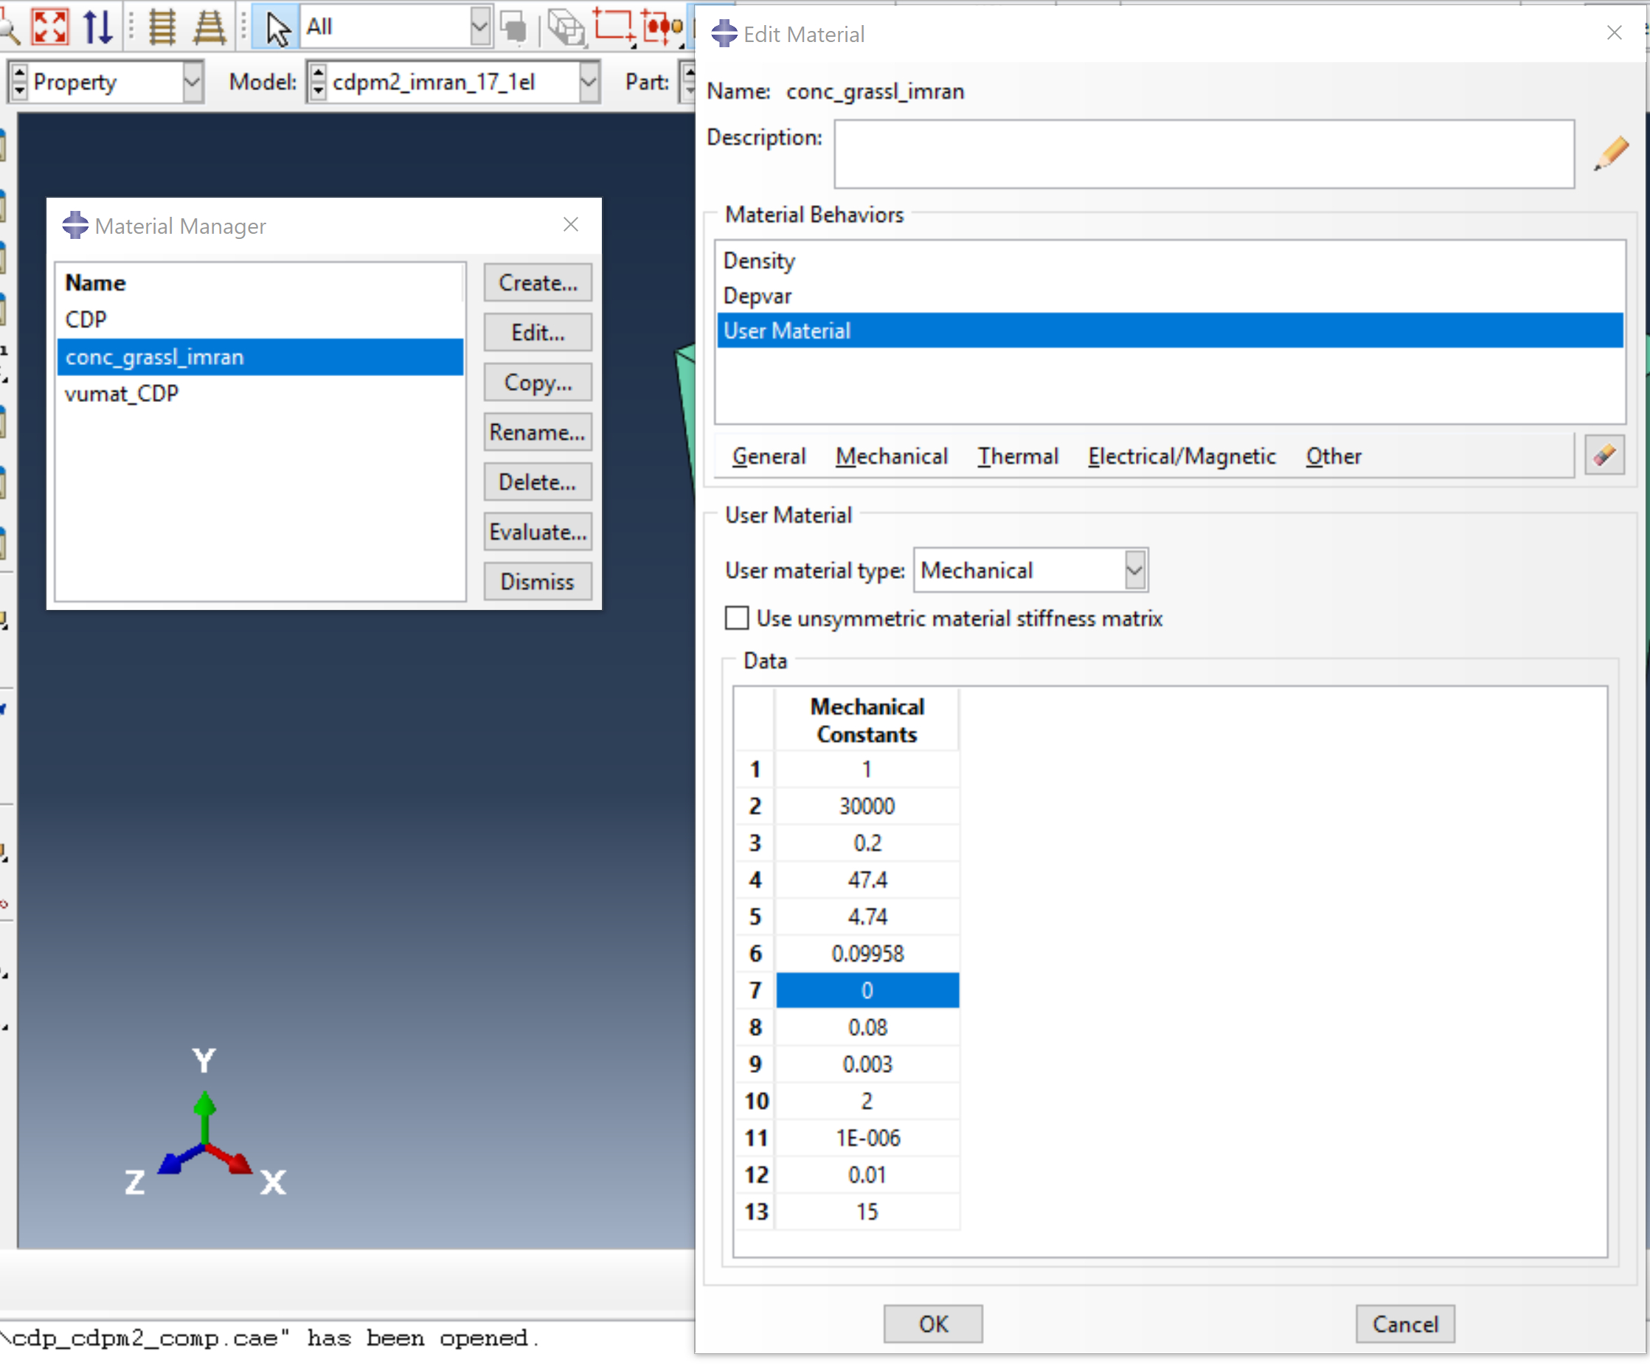Image resolution: width=1650 pixels, height=1368 pixels.
Task: Click the blue up-down arrows icon
Action: point(98,27)
